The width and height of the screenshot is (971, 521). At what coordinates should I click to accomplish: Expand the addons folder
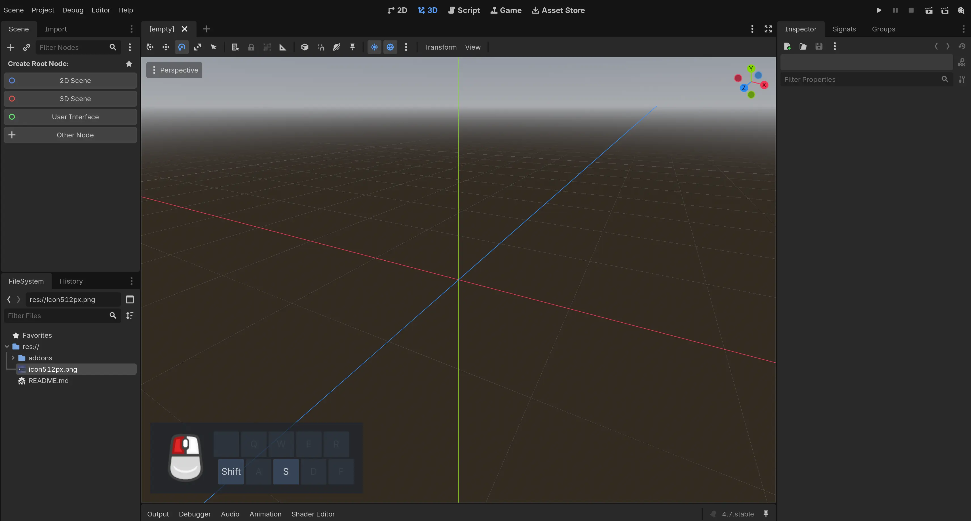13,358
